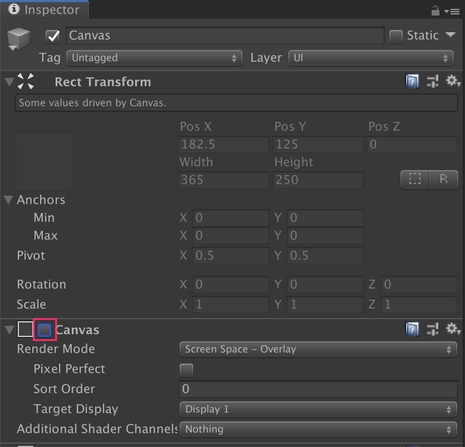Click Canvas component preset icon

[433, 330]
